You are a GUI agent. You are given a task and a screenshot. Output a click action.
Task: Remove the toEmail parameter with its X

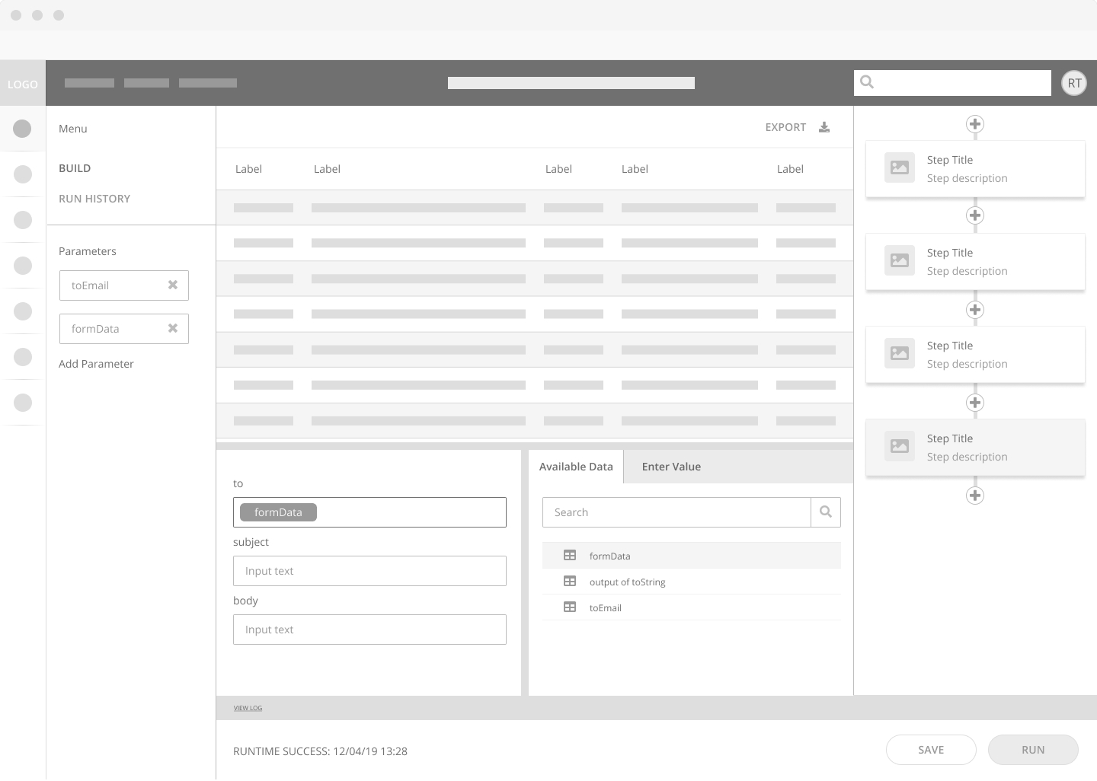[173, 285]
